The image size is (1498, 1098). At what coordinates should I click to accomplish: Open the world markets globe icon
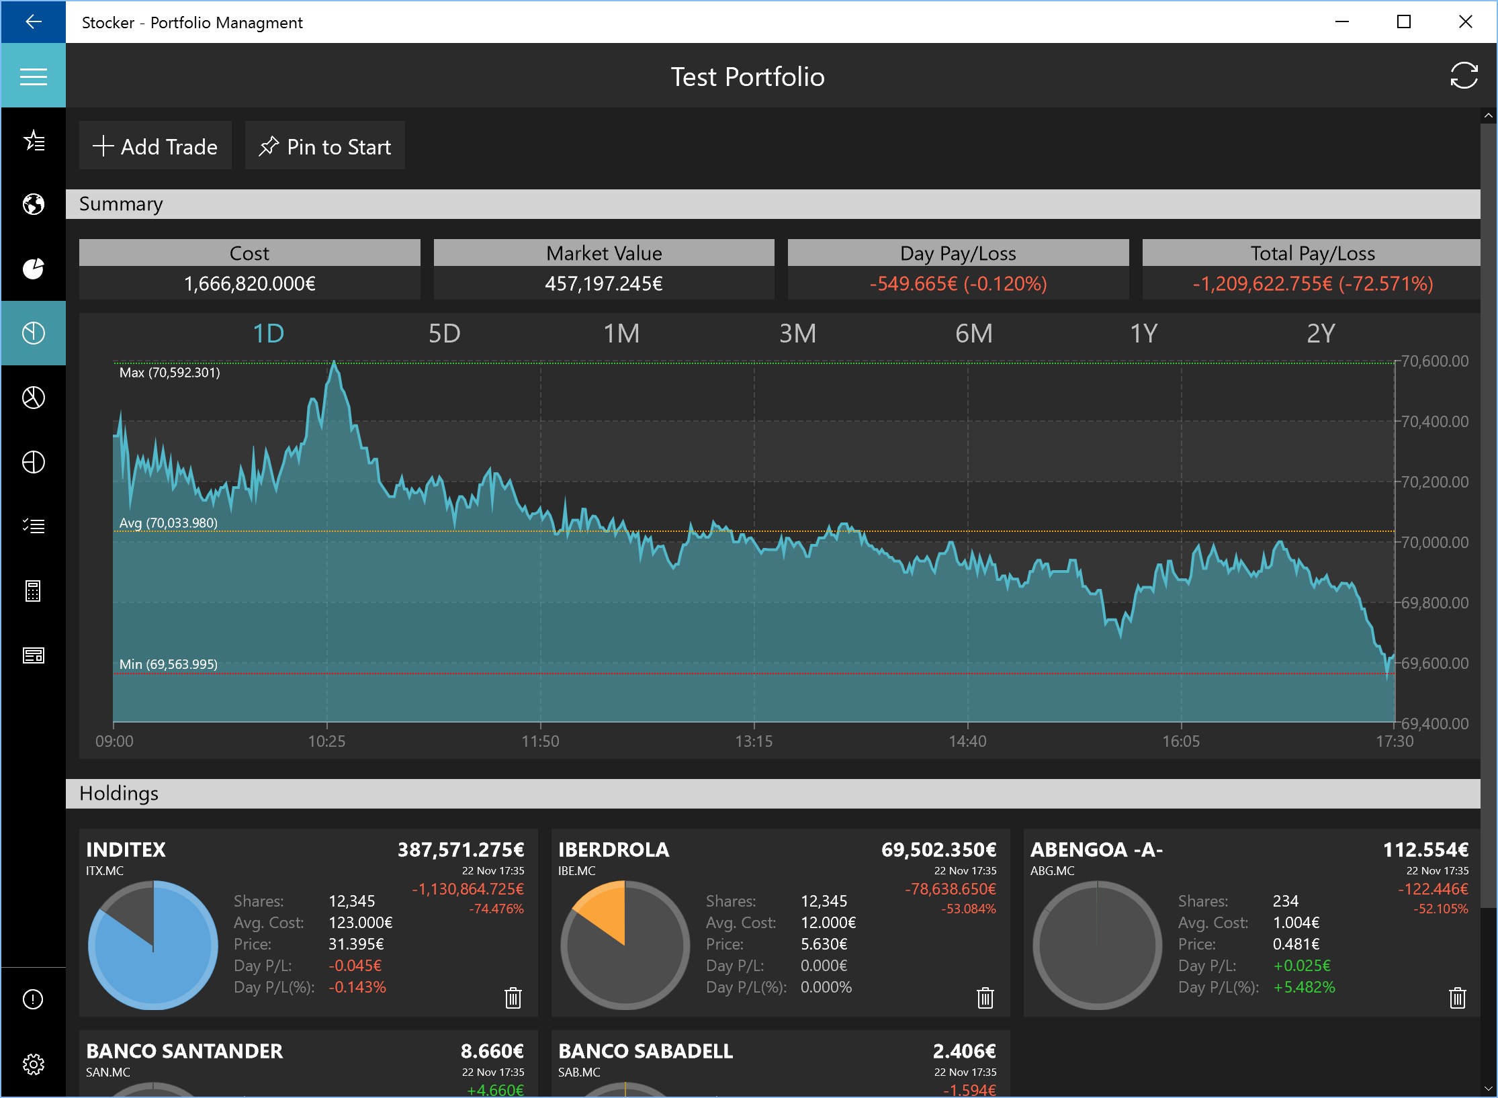tap(33, 204)
